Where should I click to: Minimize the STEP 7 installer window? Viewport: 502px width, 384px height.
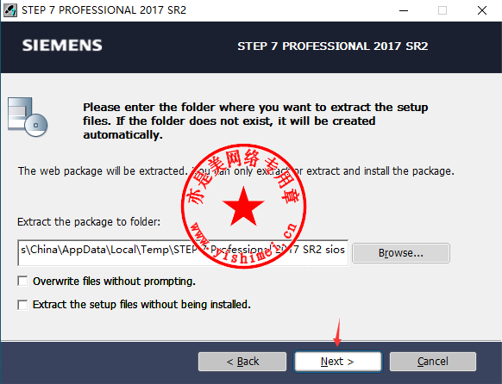404,10
